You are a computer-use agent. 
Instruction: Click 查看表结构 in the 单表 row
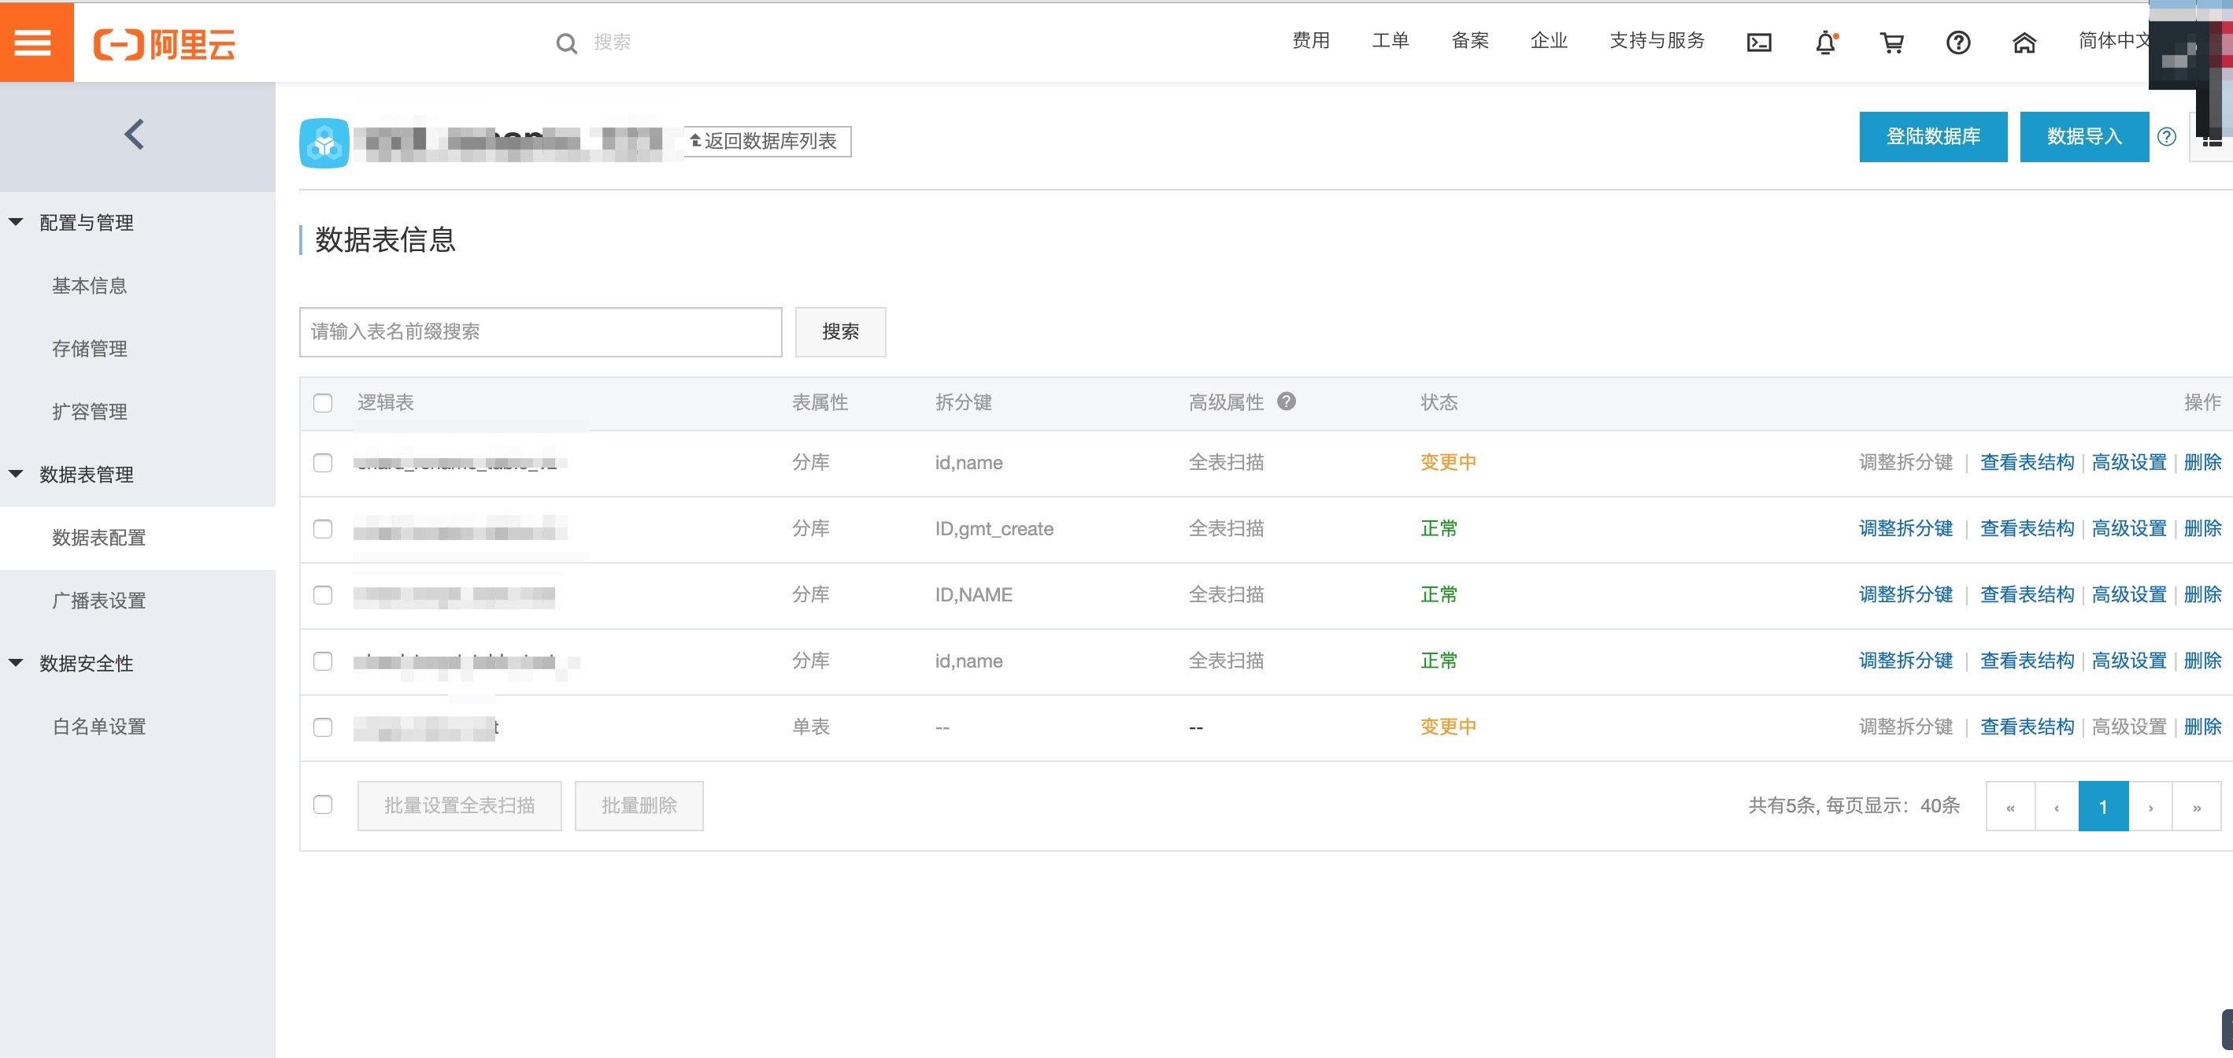(2027, 726)
